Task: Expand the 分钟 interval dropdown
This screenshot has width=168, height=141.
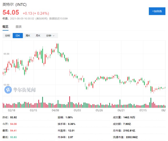Action: click(50, 36)
